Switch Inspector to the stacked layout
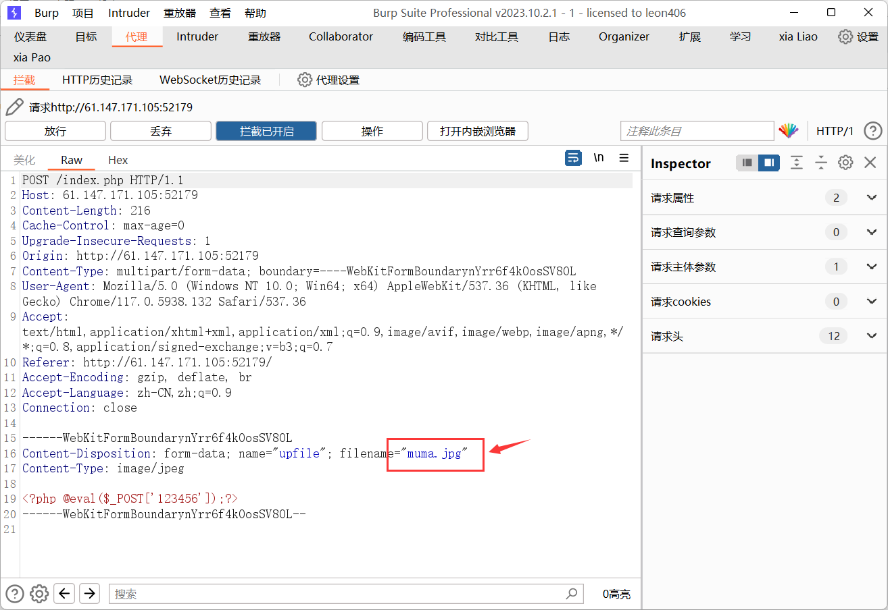This screenshot has height=610, width=888. pyautogui.click(x=747, y=163)
